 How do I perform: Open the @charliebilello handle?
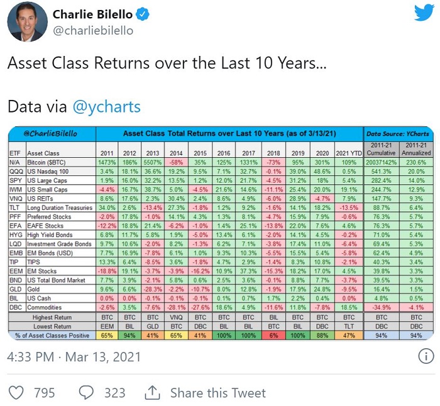pos(93,30)
